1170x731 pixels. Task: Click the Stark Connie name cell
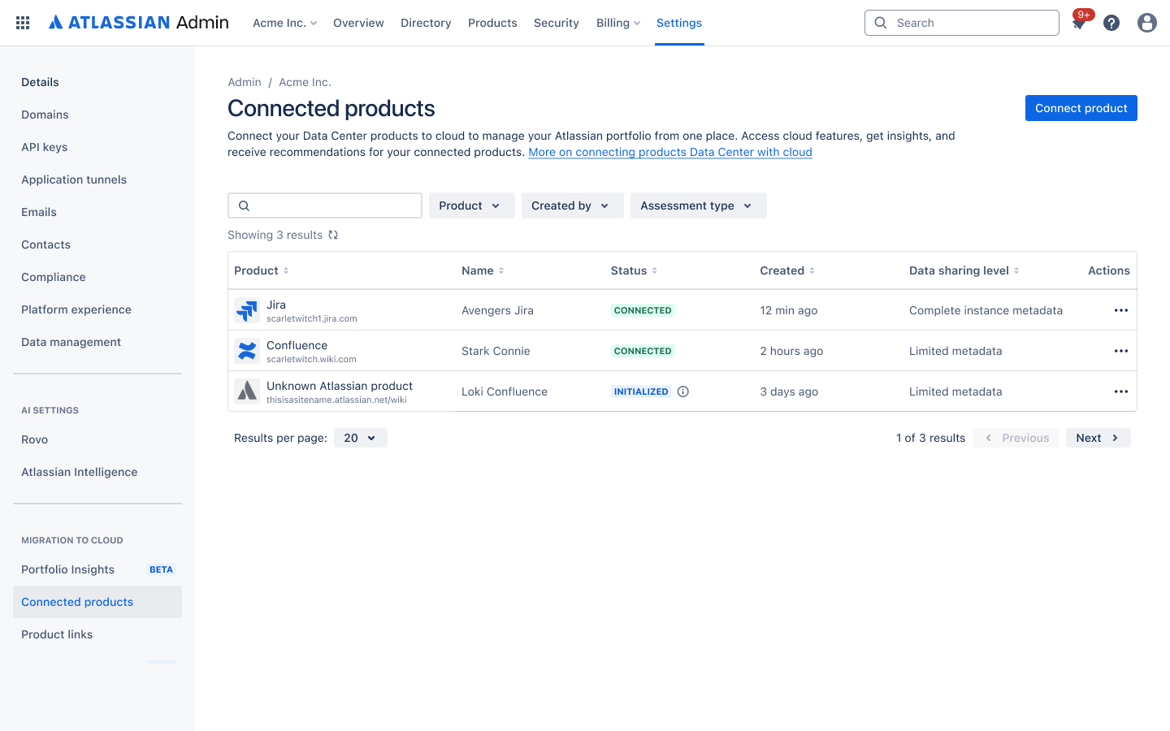click(x=496, y=351)
